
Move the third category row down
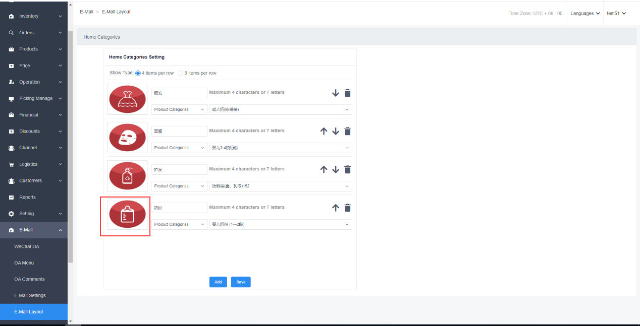336,170
